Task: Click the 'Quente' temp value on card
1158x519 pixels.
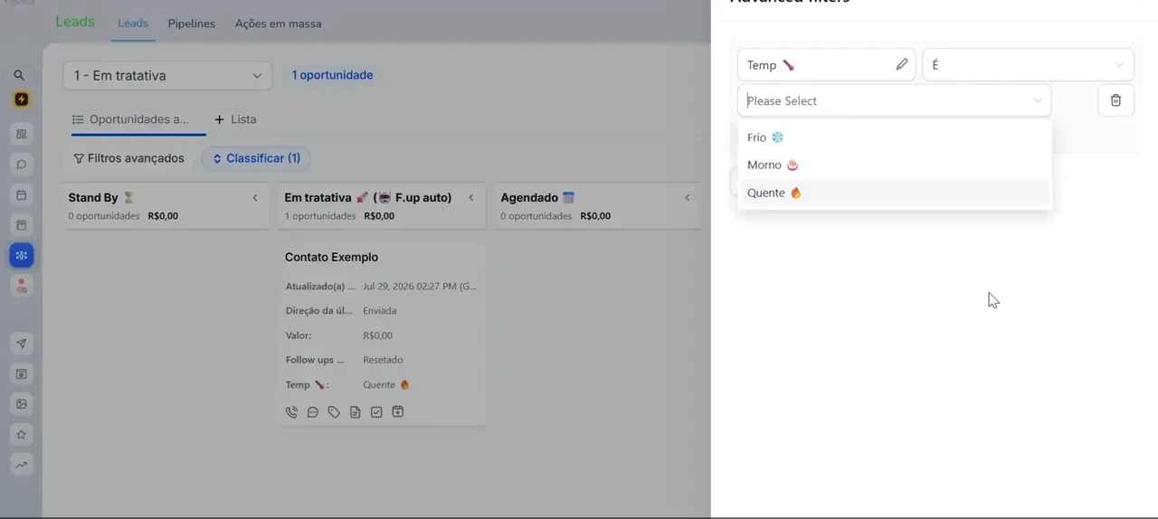Action: point(386,385)
